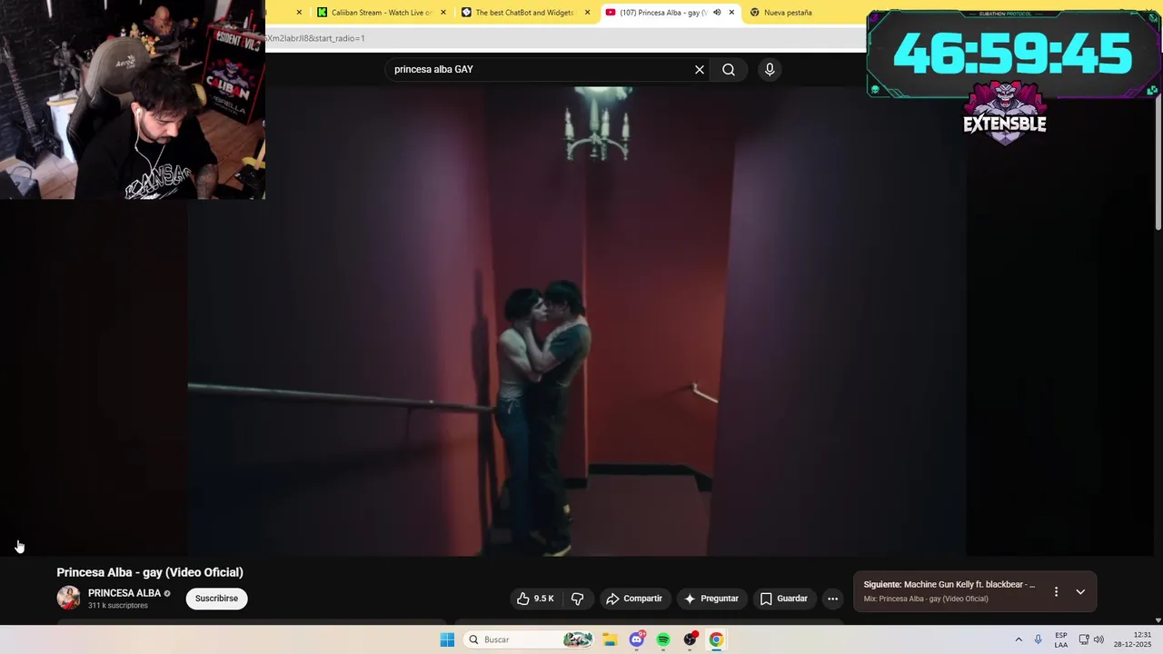Clear the YouTube search box text

[700, 69]
